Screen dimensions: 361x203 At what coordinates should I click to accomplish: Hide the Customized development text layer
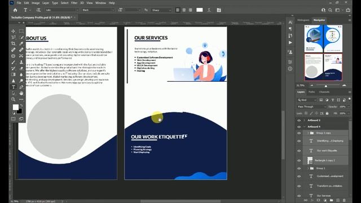point(299,176)
